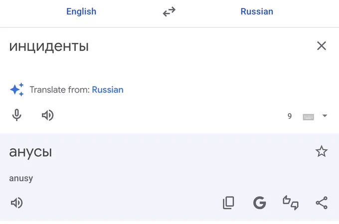Clear the entered text инциденты
339x224 pixels.
[322, 46]
